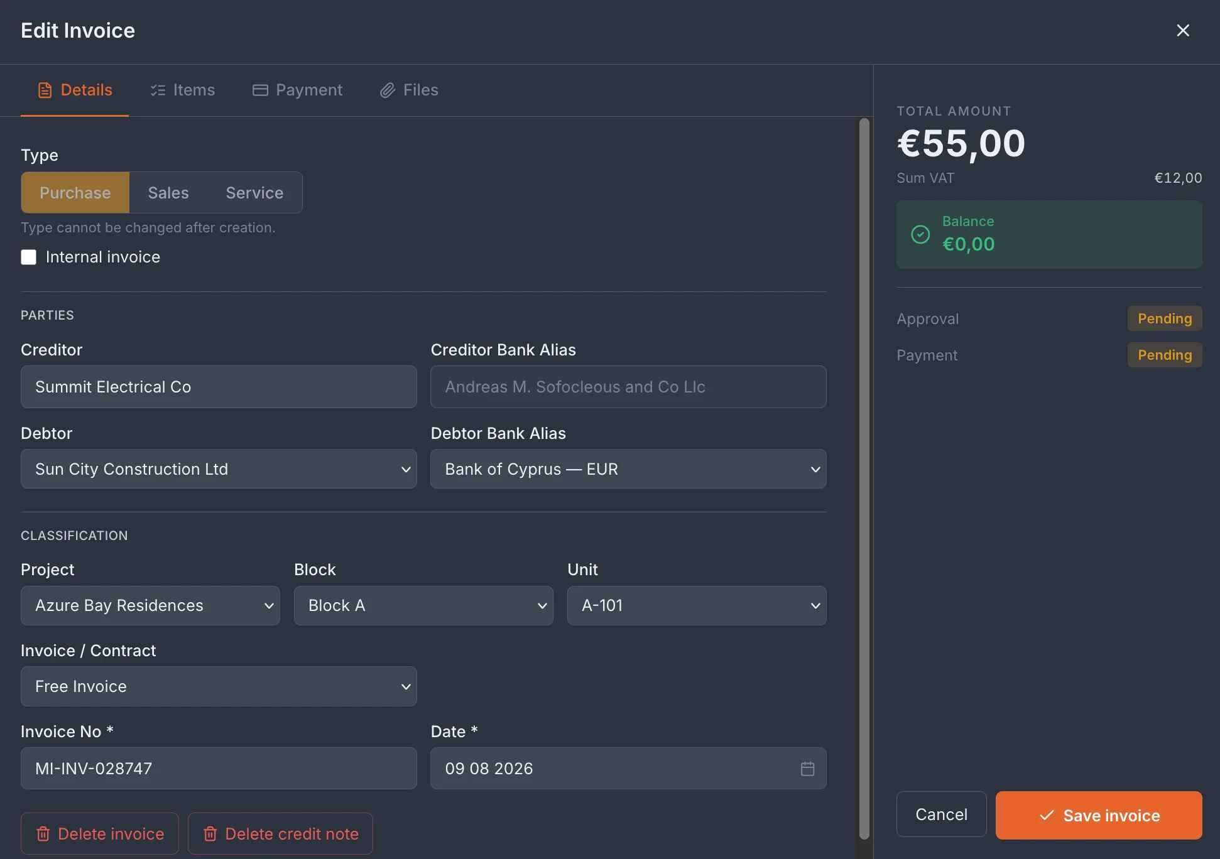The width and height of the screenshot is (1220, 859).
Task: Open the Details tab
Action: click(75, 90)
